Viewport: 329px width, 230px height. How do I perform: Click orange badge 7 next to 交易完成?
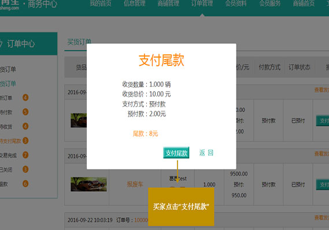pos(25,155)
